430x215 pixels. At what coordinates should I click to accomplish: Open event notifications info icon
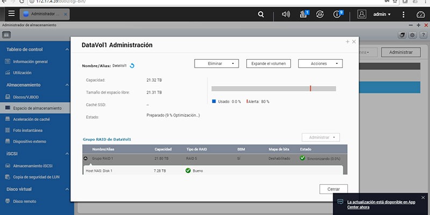[x=338, y=14]
